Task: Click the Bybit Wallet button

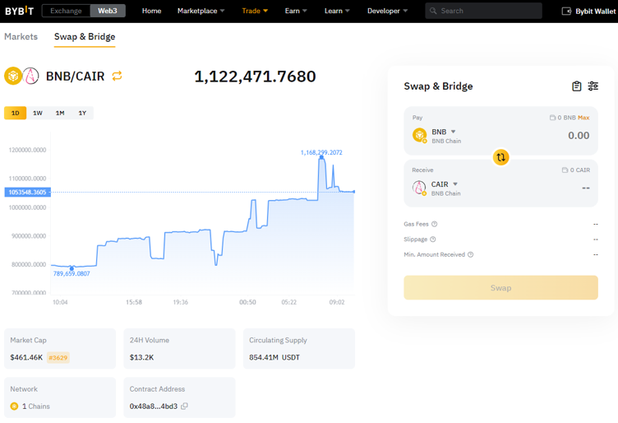Action: [x=588, y=11]
